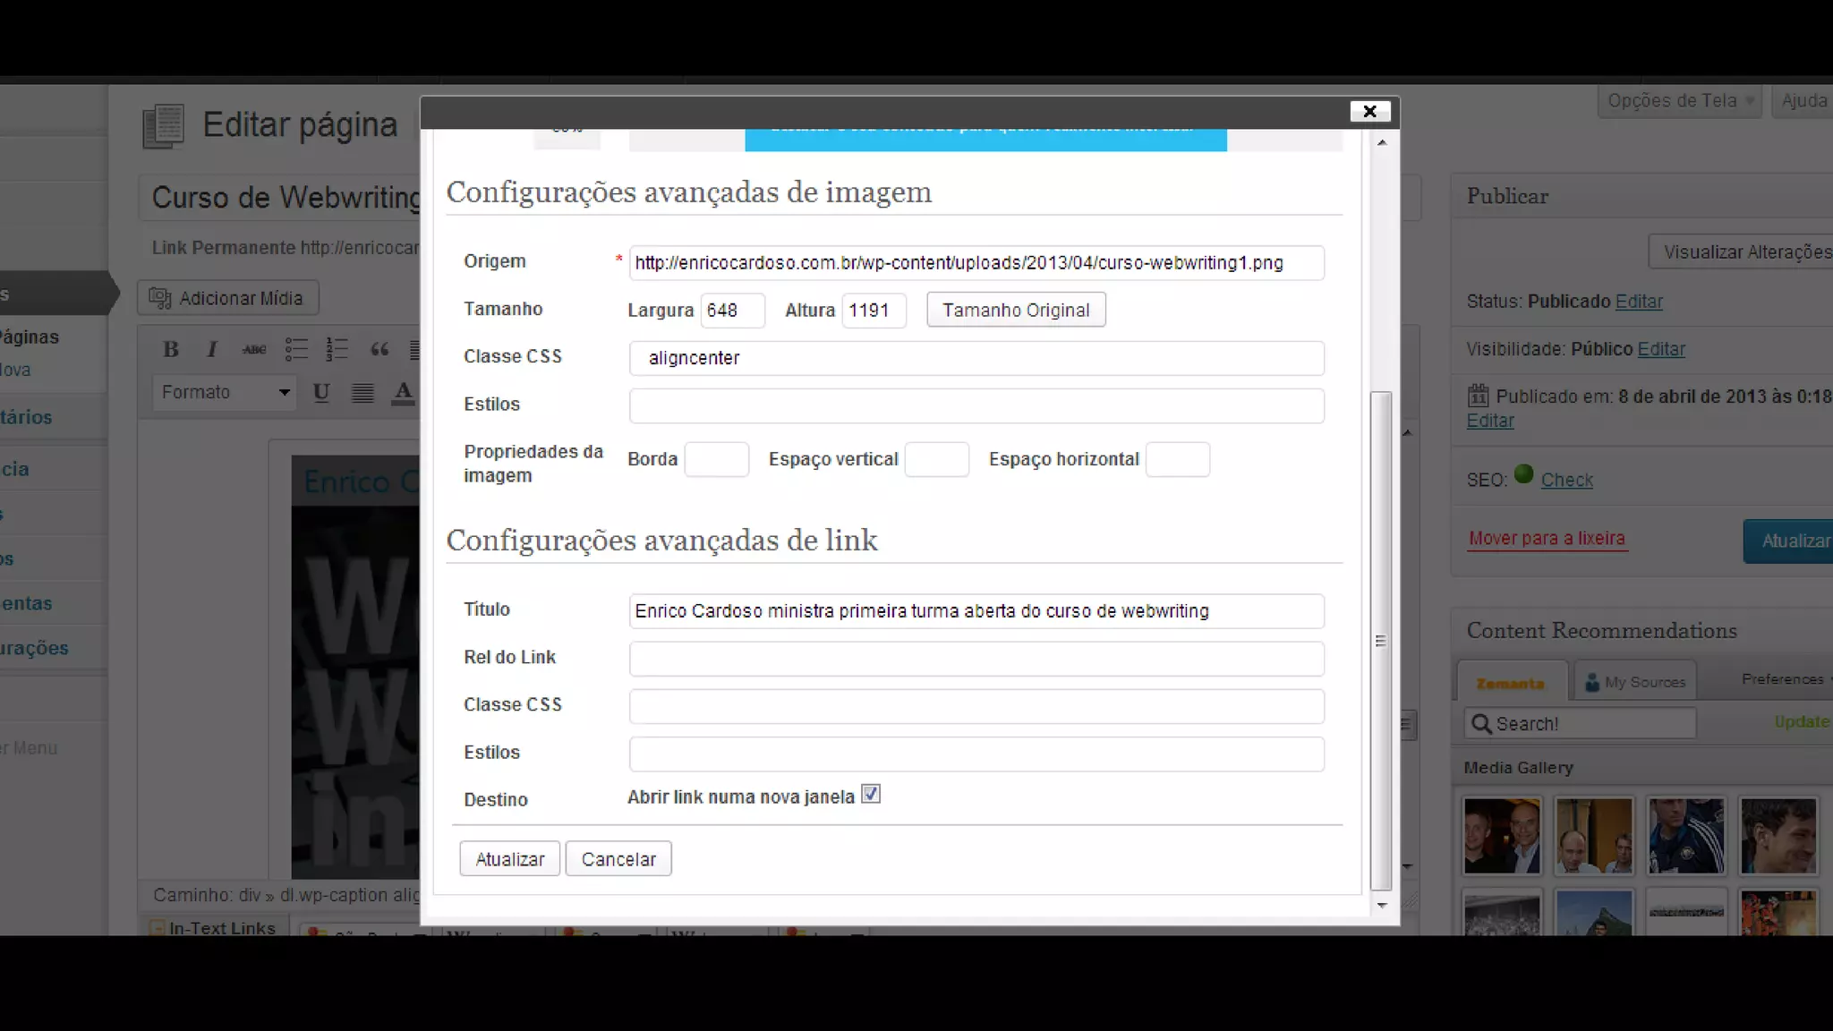Screen dimensions: 1833x1031
Task: Open the text color picker
Action: [404, 392]
